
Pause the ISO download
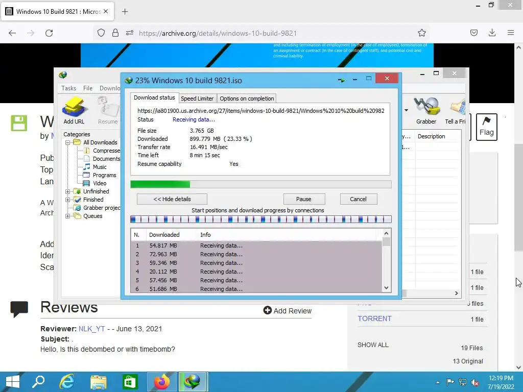click(304, 199)
